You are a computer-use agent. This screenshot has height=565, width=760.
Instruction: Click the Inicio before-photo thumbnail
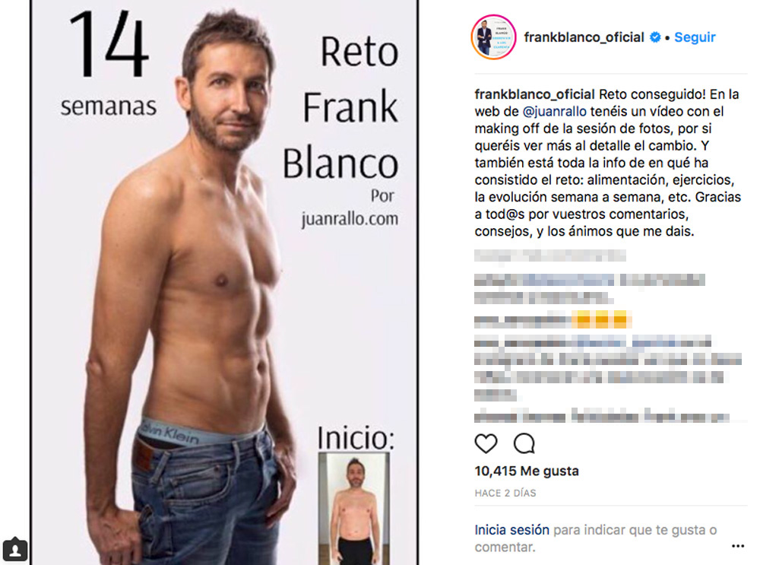point(354,508)
